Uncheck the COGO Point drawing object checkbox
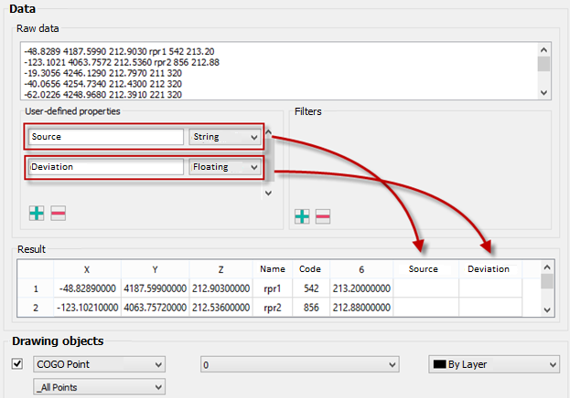The image size is (570, 398). point(16,364)
